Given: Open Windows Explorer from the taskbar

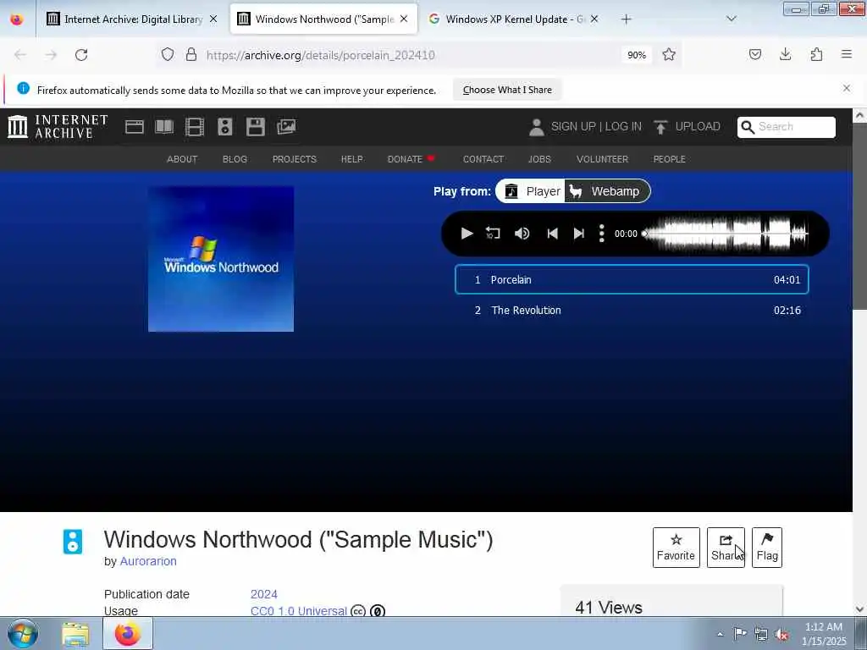Looking at the screenshot, I should [75, 634].
